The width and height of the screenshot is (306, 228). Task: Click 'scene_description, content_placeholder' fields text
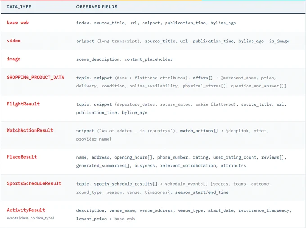[125, 59]
